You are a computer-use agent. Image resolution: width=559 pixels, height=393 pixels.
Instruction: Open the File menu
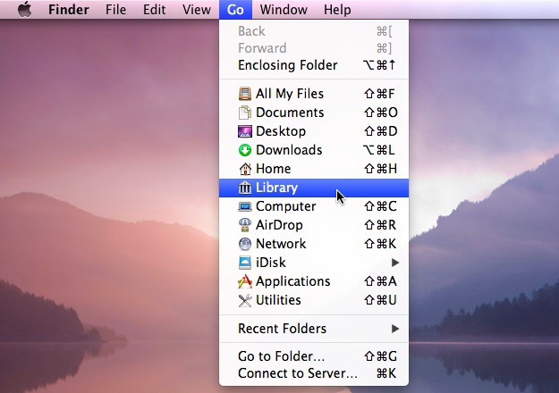pyautogui.click(x=115, y=10)
